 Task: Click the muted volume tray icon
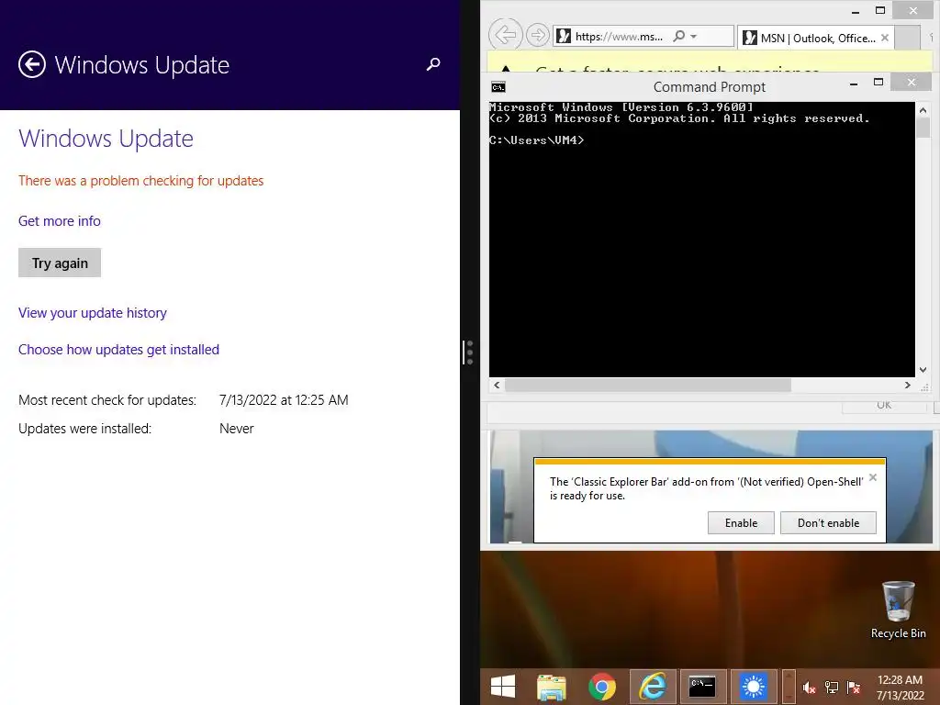click(x=810, y=688)
